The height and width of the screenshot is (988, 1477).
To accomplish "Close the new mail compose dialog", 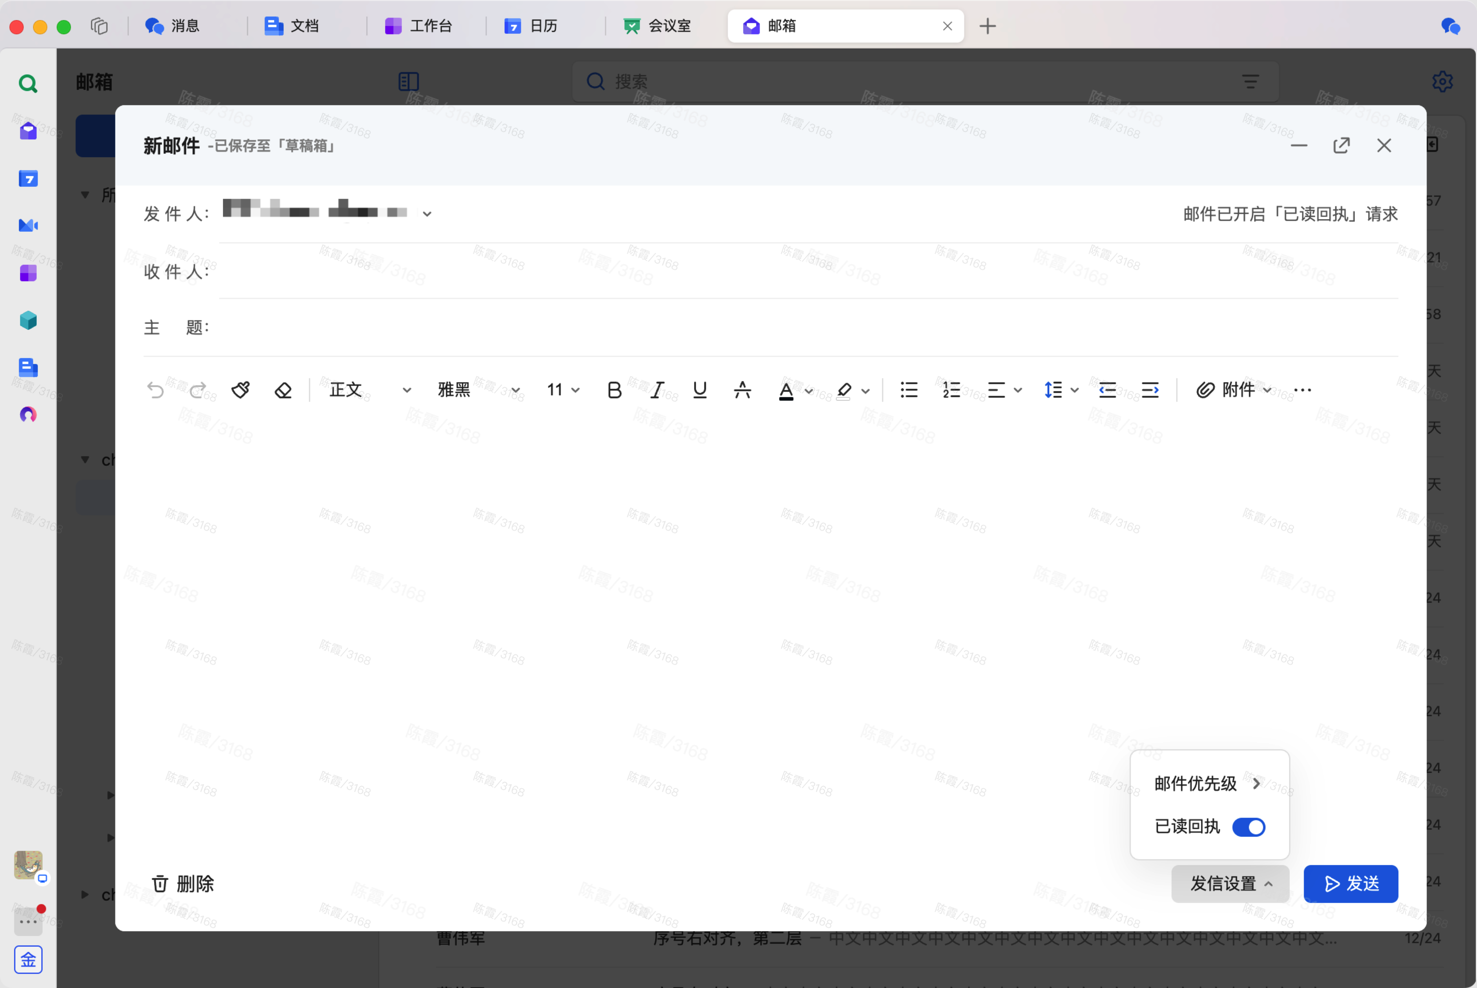I will point(1384,146).
